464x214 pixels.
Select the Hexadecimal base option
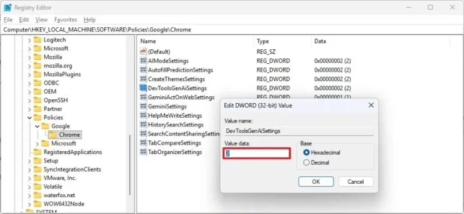[x=322, y=153]
